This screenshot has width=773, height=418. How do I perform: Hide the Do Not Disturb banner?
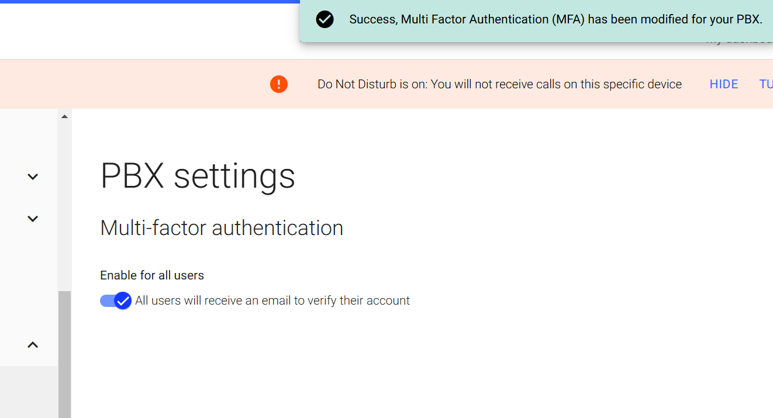click(x=724, y=84)
